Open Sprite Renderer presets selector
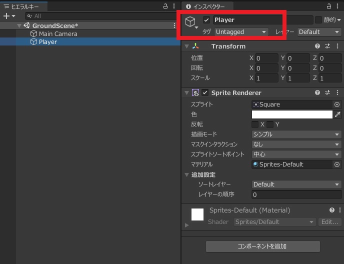 327,92
